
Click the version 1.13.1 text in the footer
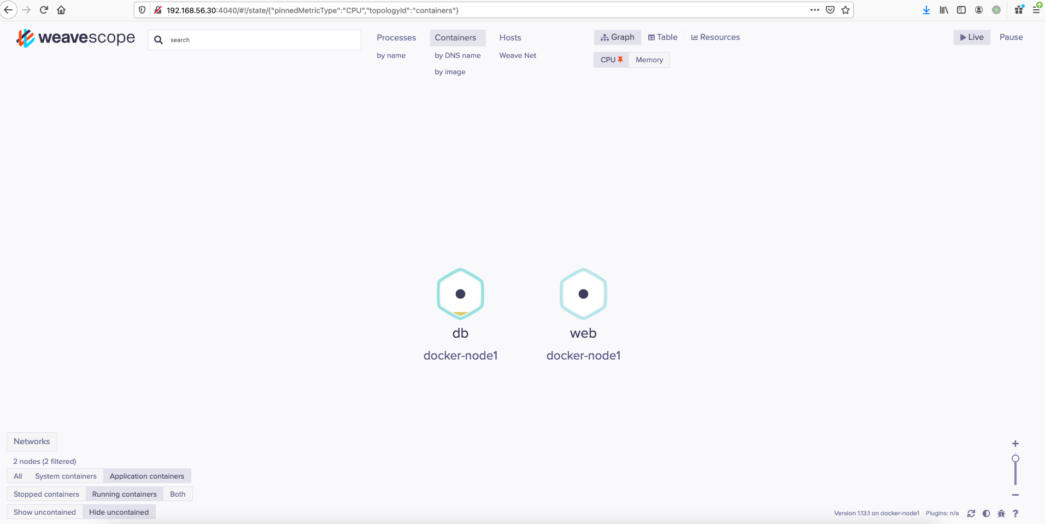(877, 513)
